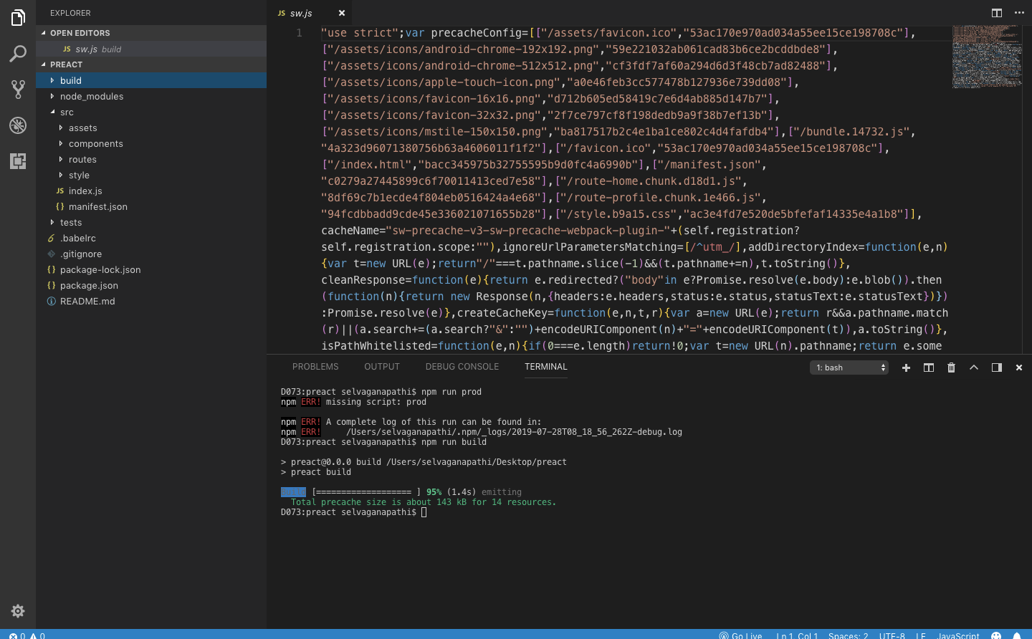Click Go Live in the status bar

click(x=741, y=635)
